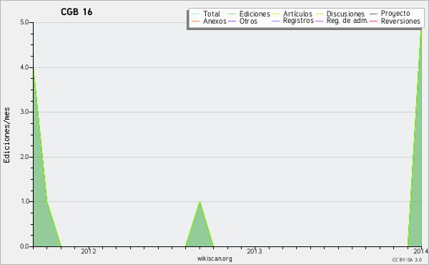Viewport: 429px width, 265px height.
Task: Click the Total legend color line
Action: point(196,14)
